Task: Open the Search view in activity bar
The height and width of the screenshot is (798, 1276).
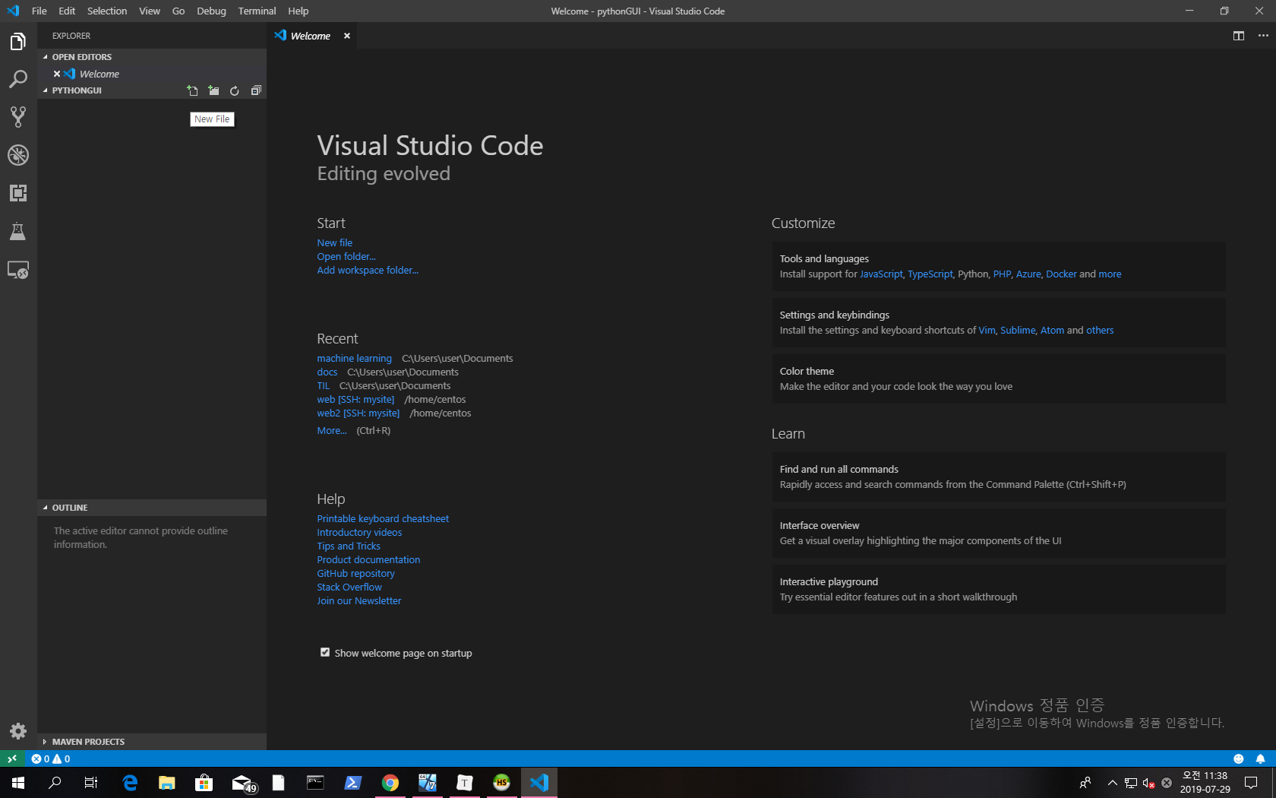Action: click(18, 79)
